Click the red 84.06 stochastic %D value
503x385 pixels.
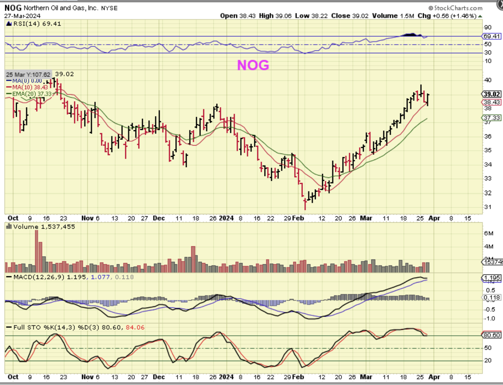(135, 327)
